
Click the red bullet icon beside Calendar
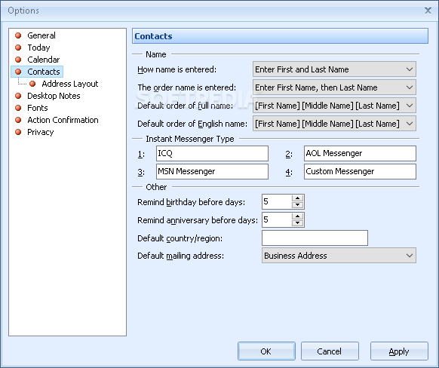[18, 60]
